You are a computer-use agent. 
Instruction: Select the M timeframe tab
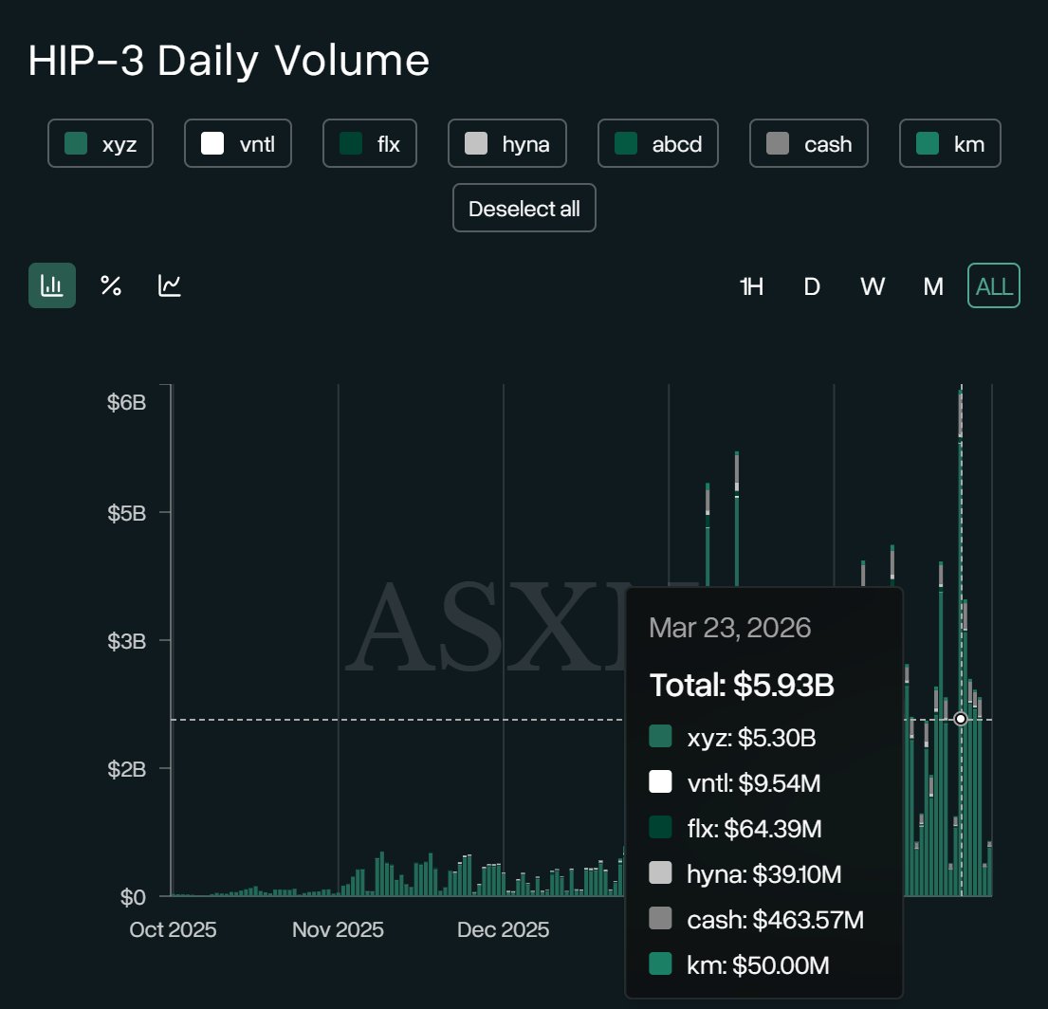click(933, 286)
